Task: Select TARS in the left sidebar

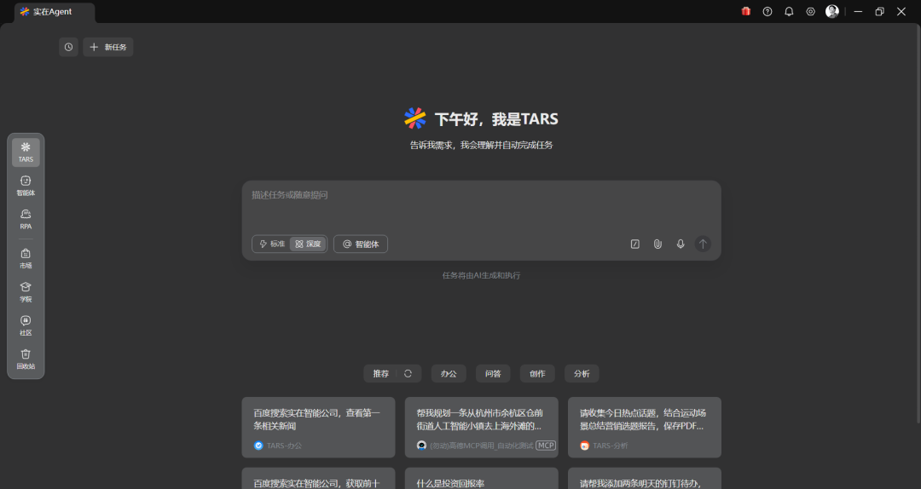Action: point(26,152)
